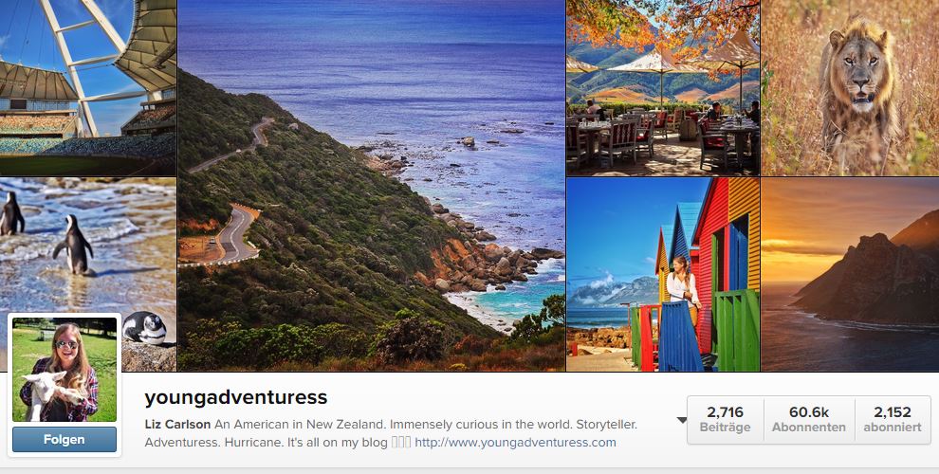
Task: Click the Folgen button
Action: click(64, 440)
